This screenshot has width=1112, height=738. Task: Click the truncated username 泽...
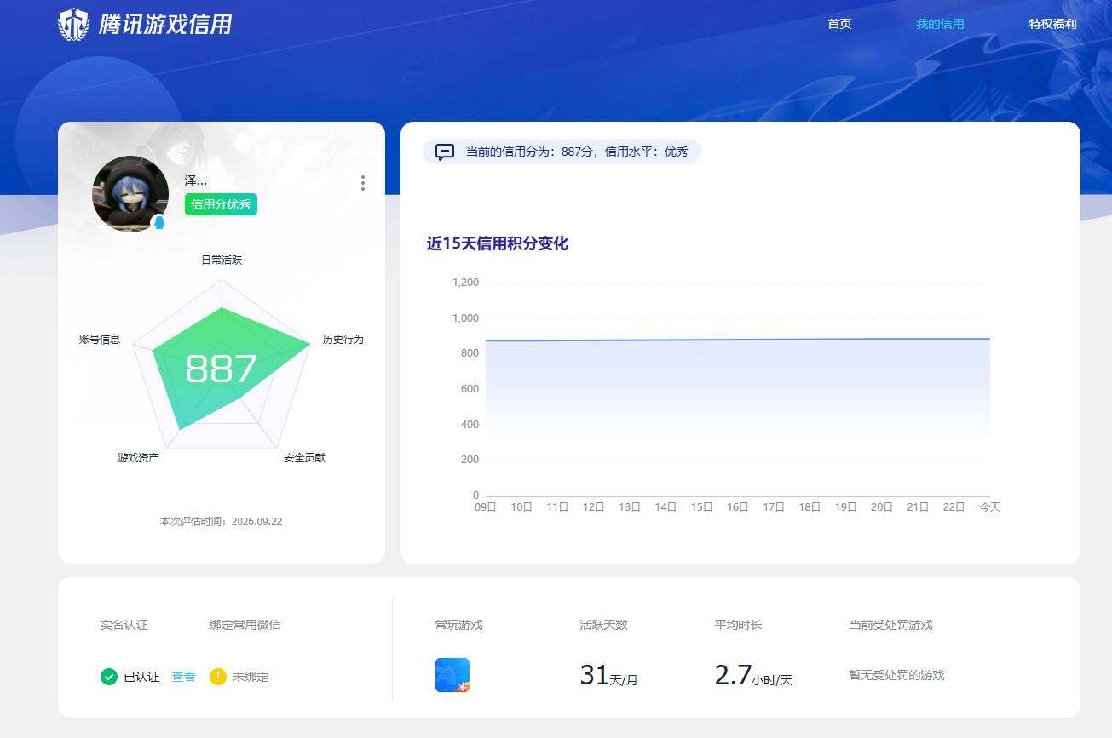tap(196, 180)
